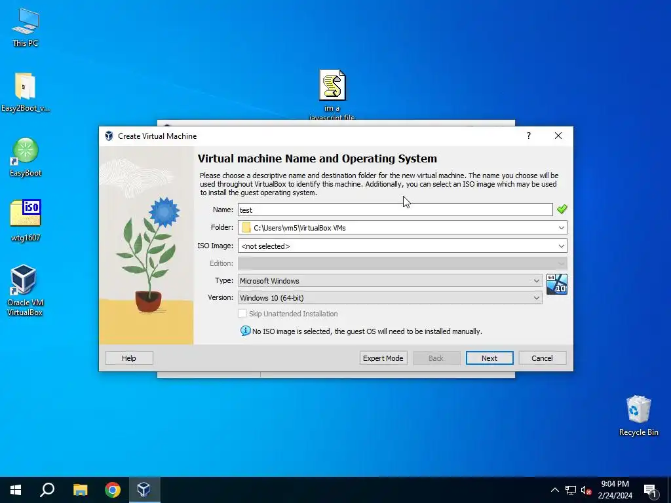
Task: Open the notification center icon
Action: tap(649, 491)
